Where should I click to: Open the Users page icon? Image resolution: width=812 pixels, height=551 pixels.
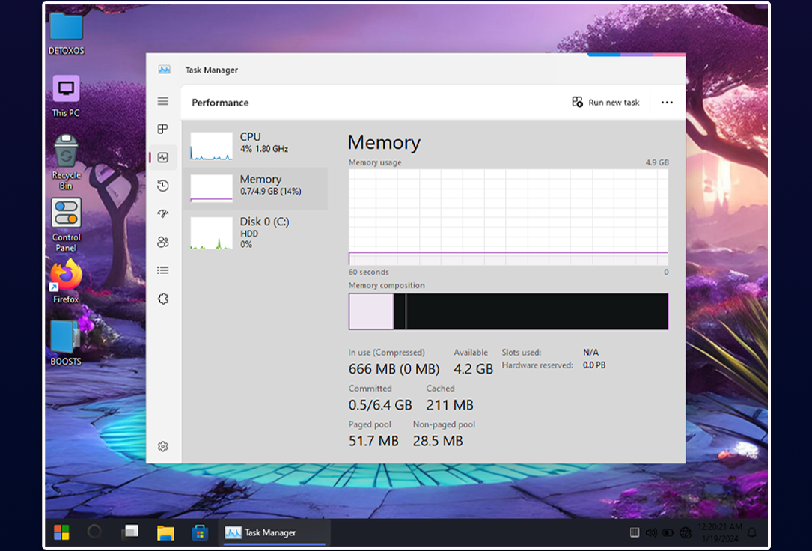(162, 242)
